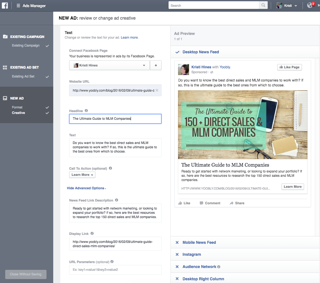This screenshot has width=320, height=283.
Task: Click the EXISTING AD SET sidebar heading
Action: click(x=24, y=67)
